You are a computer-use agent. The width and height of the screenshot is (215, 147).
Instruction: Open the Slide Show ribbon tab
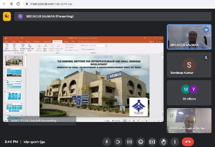(x=57, y=41)
